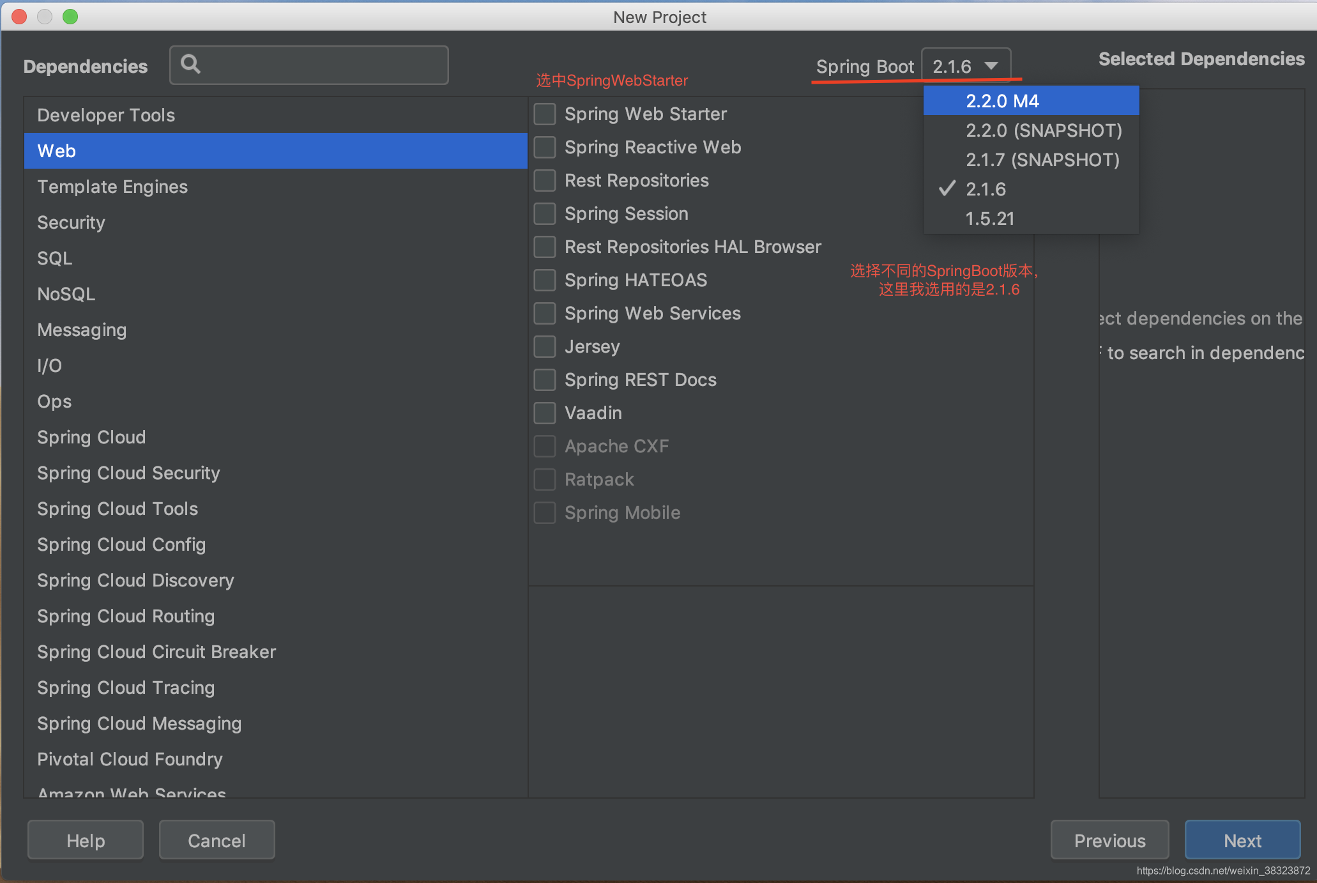Click the Help button
Image resolution: width=1317 pixels, height=883 pixels.
pyautogui.click(x=86, y=841)
